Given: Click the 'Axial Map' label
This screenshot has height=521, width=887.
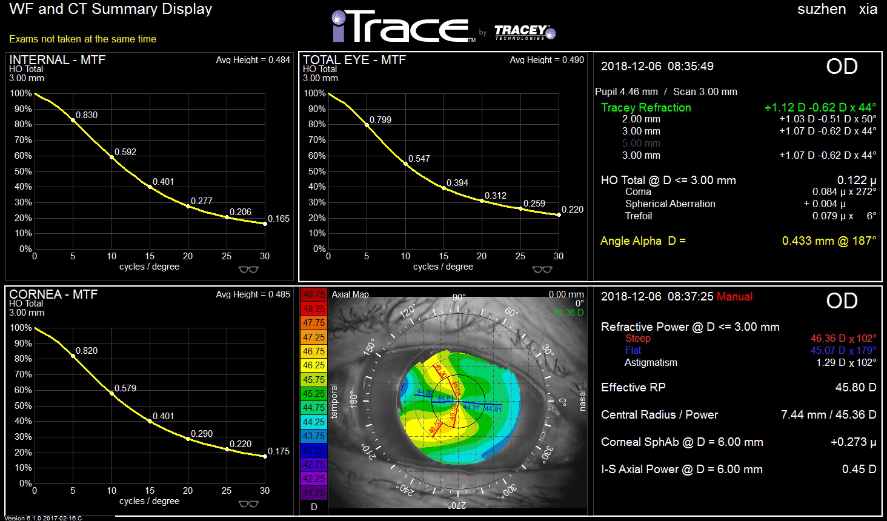Looking at the screenshot, I should pyautogui.click(x=350, y=294).
